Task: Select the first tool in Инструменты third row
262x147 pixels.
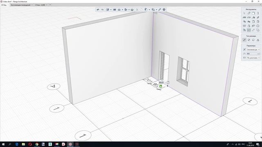Action: (x=244, y=22)
